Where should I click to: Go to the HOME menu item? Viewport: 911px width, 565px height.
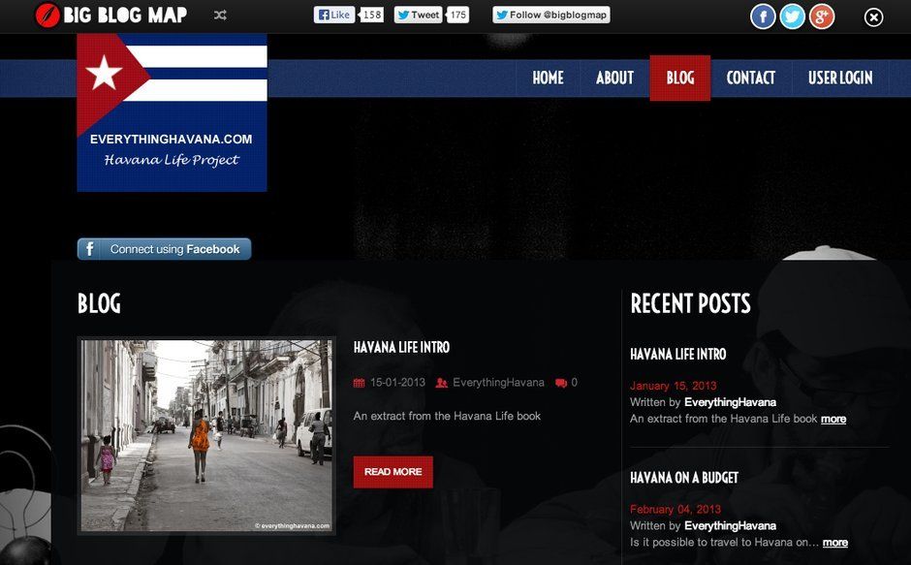click(548, 78)
